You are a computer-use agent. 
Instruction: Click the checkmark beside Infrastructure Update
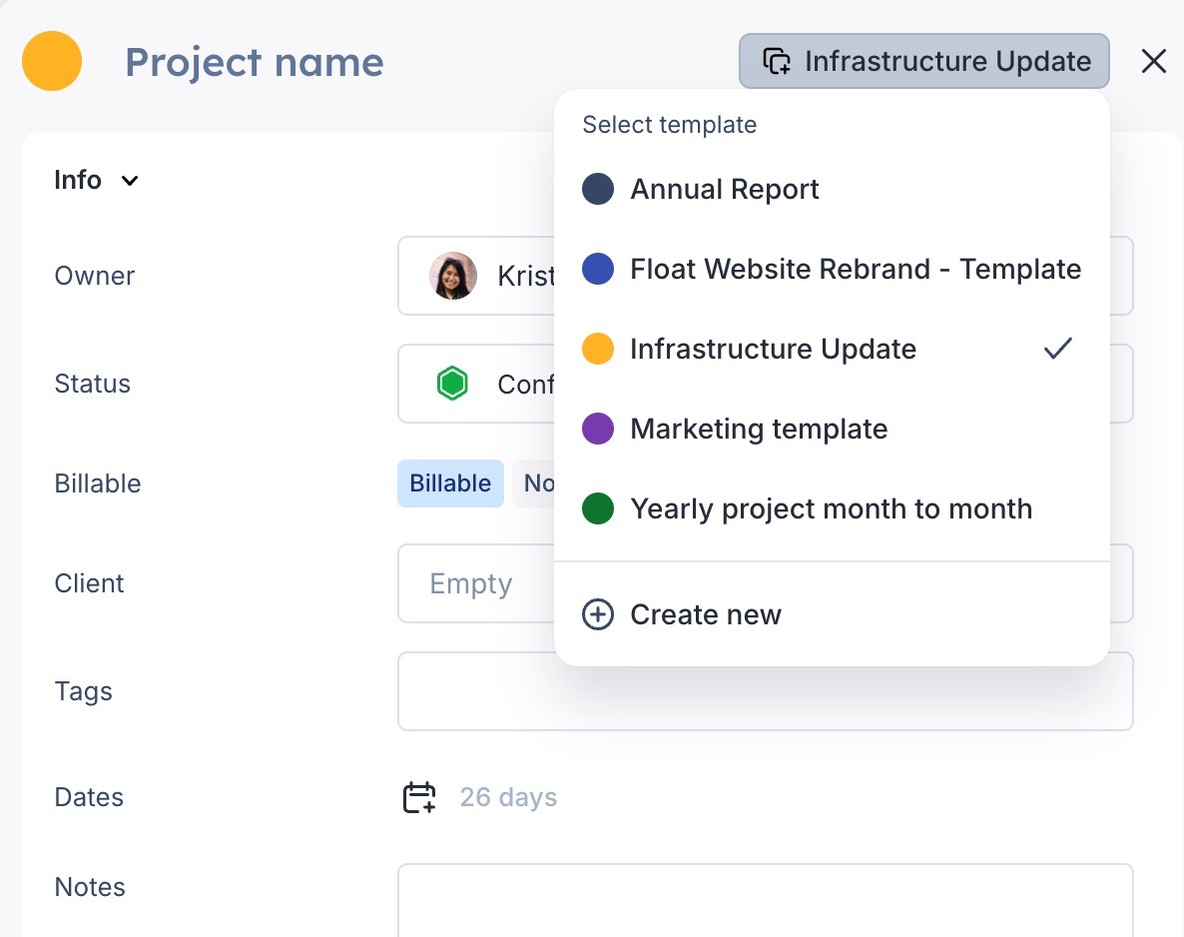click(x=1057, y=349)
